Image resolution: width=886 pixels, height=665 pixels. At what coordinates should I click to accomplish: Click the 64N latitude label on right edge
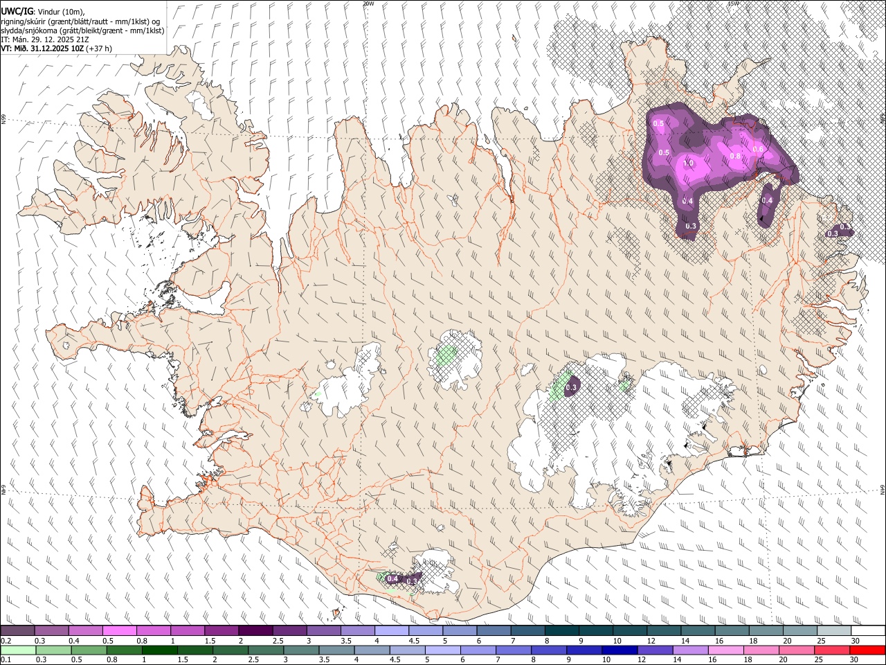point(883,489)
